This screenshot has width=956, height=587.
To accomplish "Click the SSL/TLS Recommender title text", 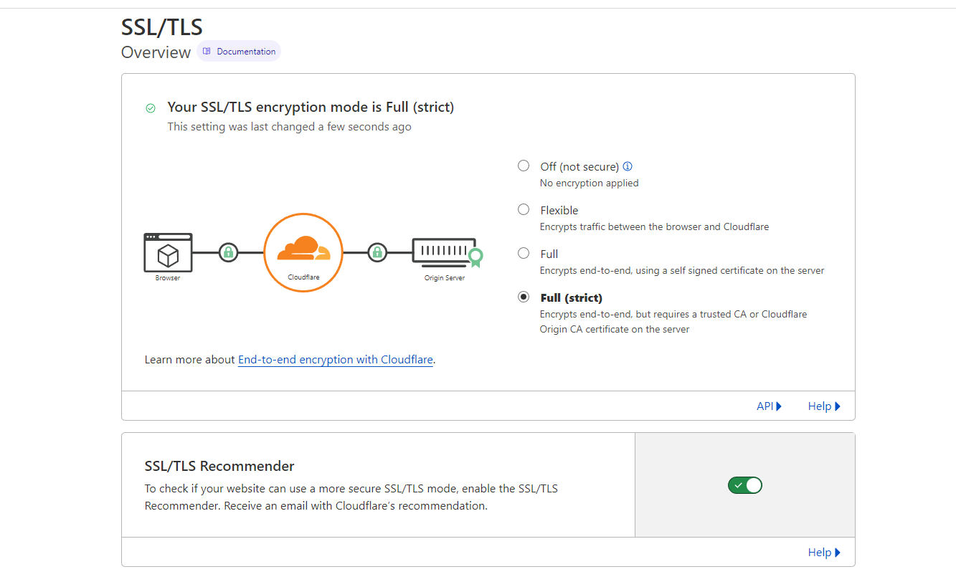I will coord(219,466).
